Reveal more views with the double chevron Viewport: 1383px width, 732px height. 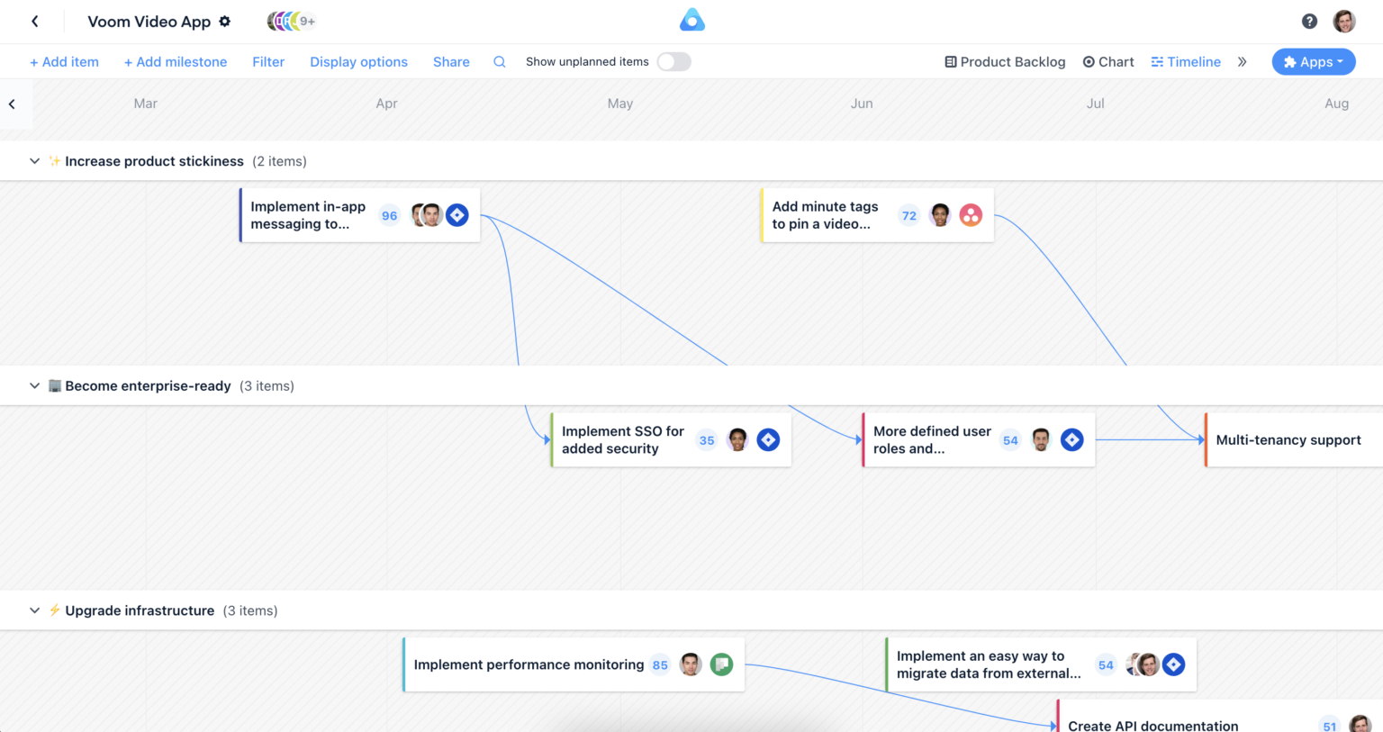[1243, 61]
